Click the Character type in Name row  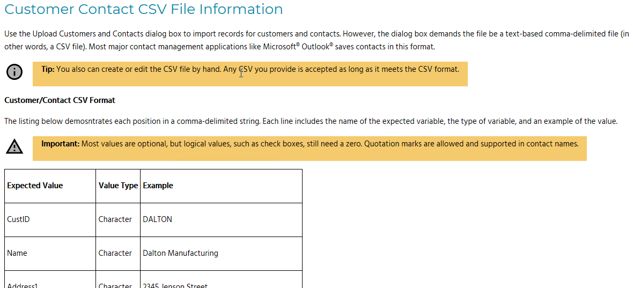coord(118,254)
